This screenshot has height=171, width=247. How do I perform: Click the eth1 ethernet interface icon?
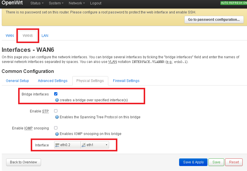click(84, 145)
